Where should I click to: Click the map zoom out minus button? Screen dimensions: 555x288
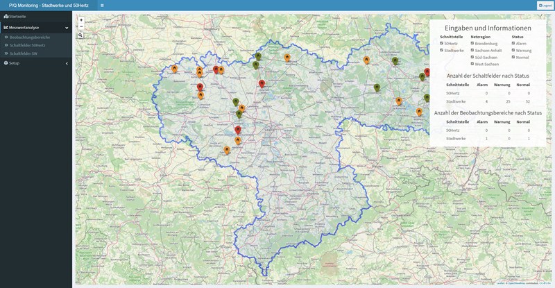81,26
